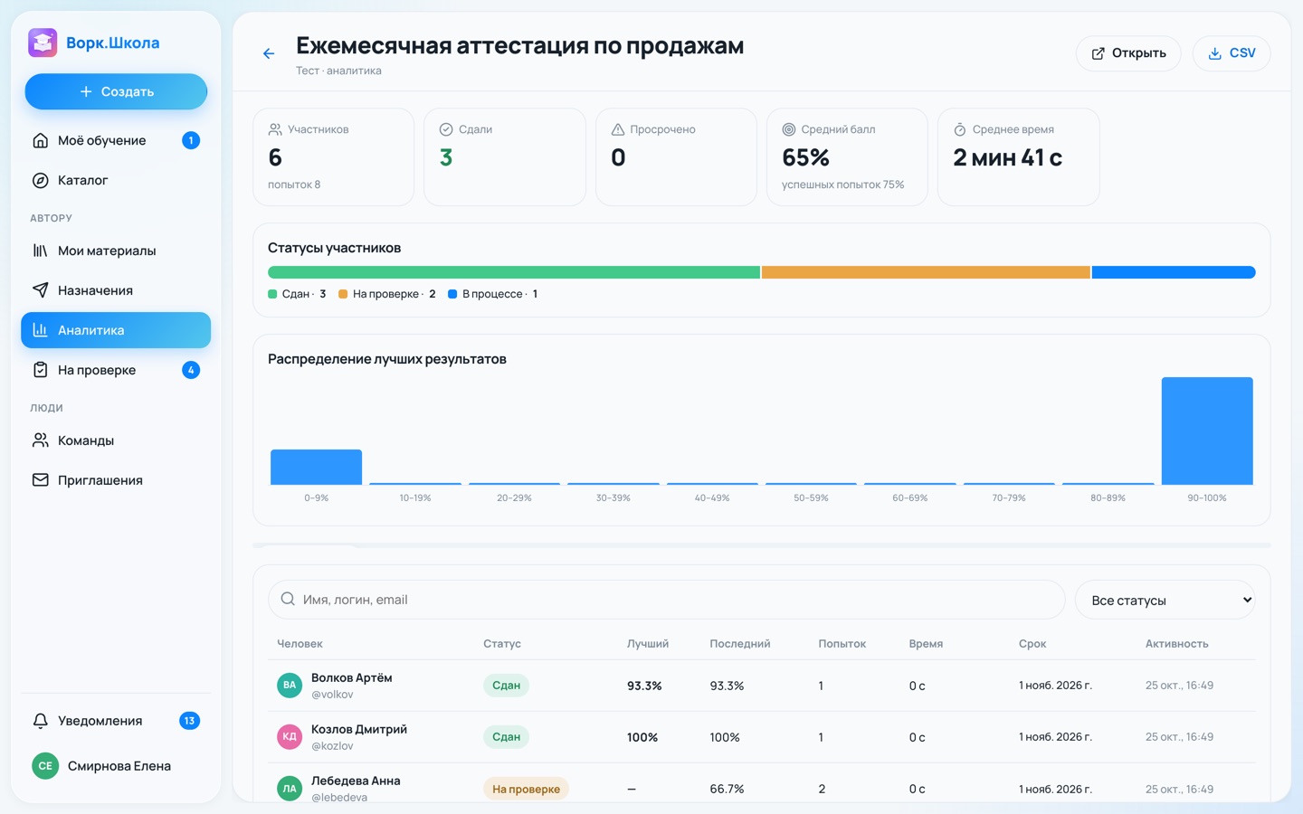Viewport: 1303px width, 814px height.
Task: Click the green Сдан status bar segment
Action: click(x=514, y=272)
